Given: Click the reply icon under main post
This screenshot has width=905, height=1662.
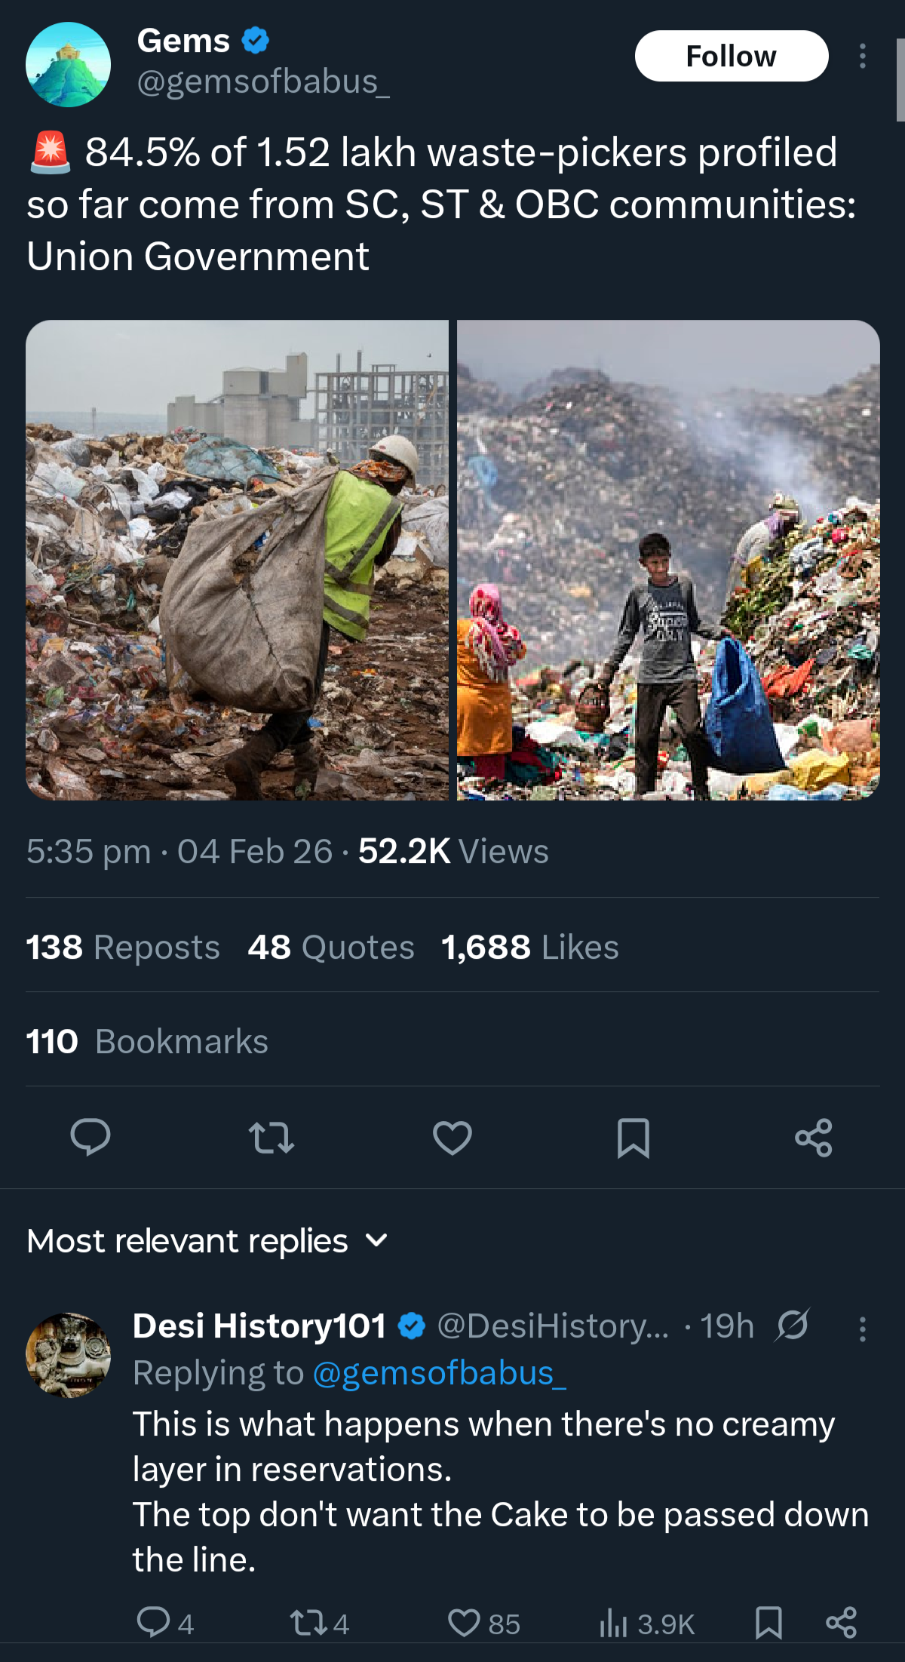Looking at the screenshot, I should (x=90, y=1137).
